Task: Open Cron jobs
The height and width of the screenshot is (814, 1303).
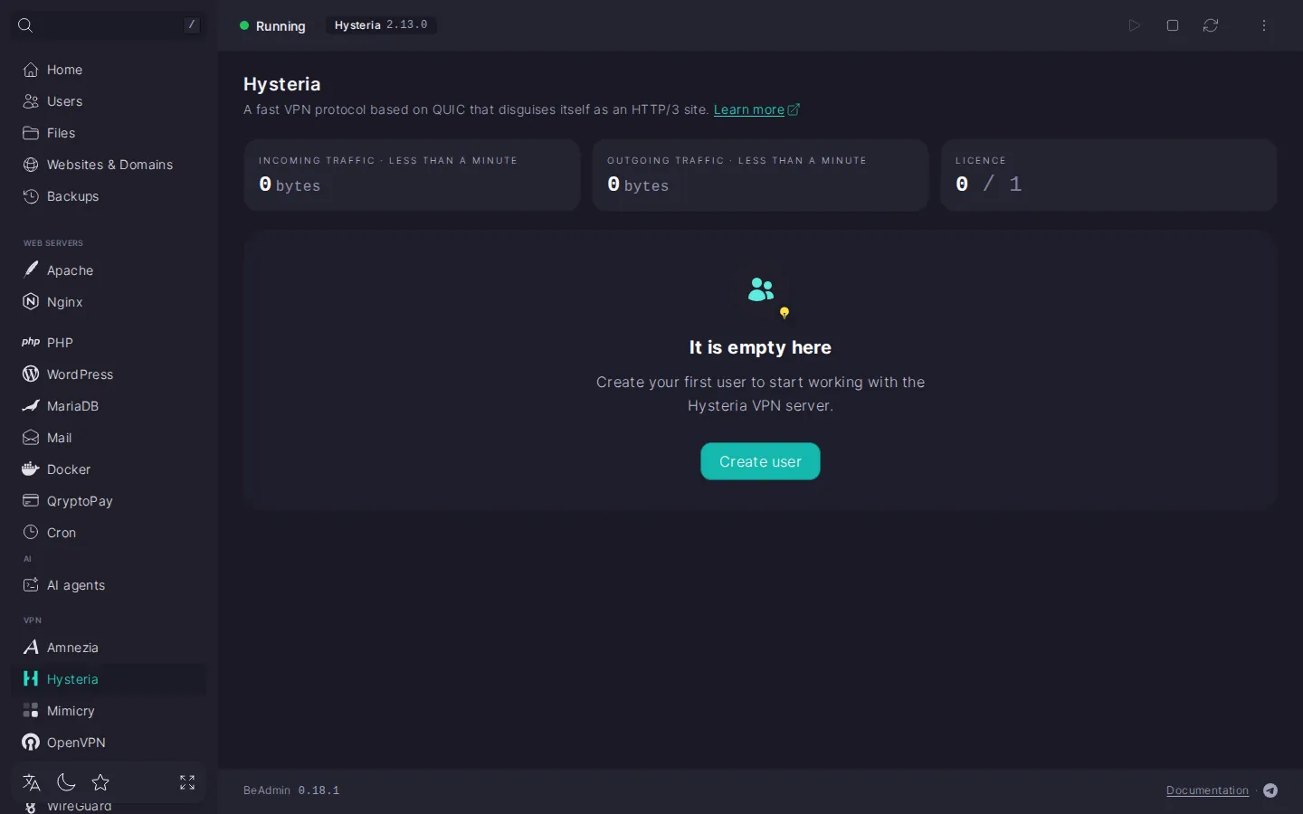Action: coord(108,533)
